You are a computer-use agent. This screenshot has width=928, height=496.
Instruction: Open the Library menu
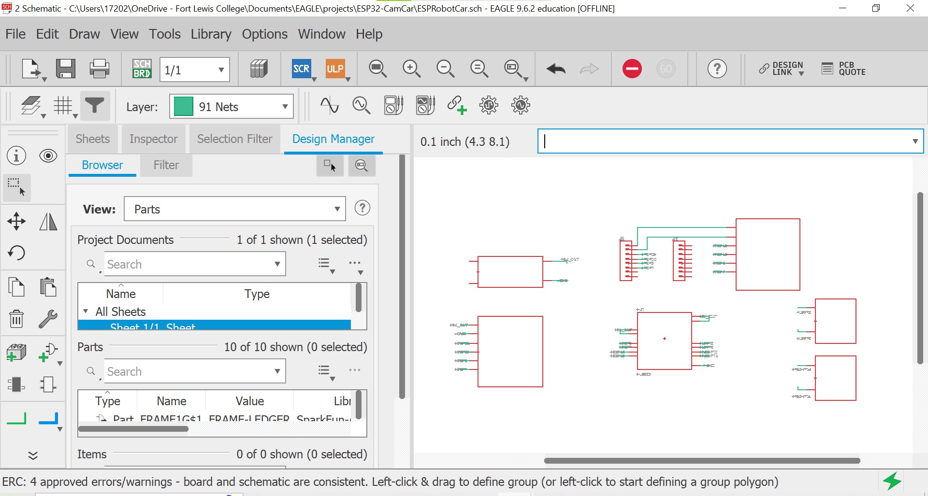(211, 34)
